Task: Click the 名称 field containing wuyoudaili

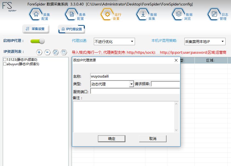Action: point(135,76)
